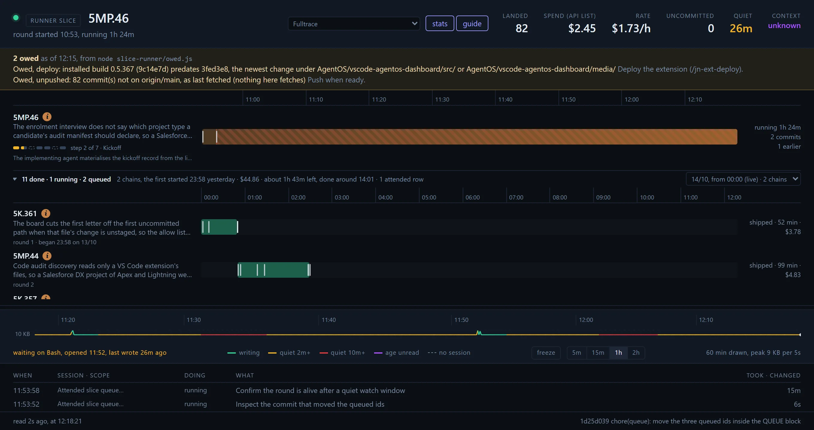This screenshot has width=814, height=430.
Task: Click the 'step 2 of 7 · Kickoff' label
Action: tap(96, 148)
